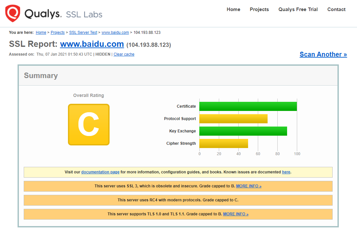Click Clear cache for this assessment
Image resolution: width=357 pixels, height=230 pixels.
click(x=124, y=54)
